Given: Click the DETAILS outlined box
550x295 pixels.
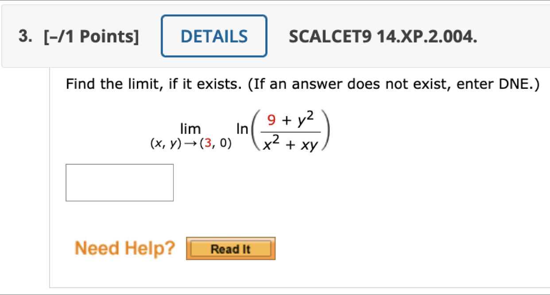Looking at the screenshot, I should [x=214, y=36].
